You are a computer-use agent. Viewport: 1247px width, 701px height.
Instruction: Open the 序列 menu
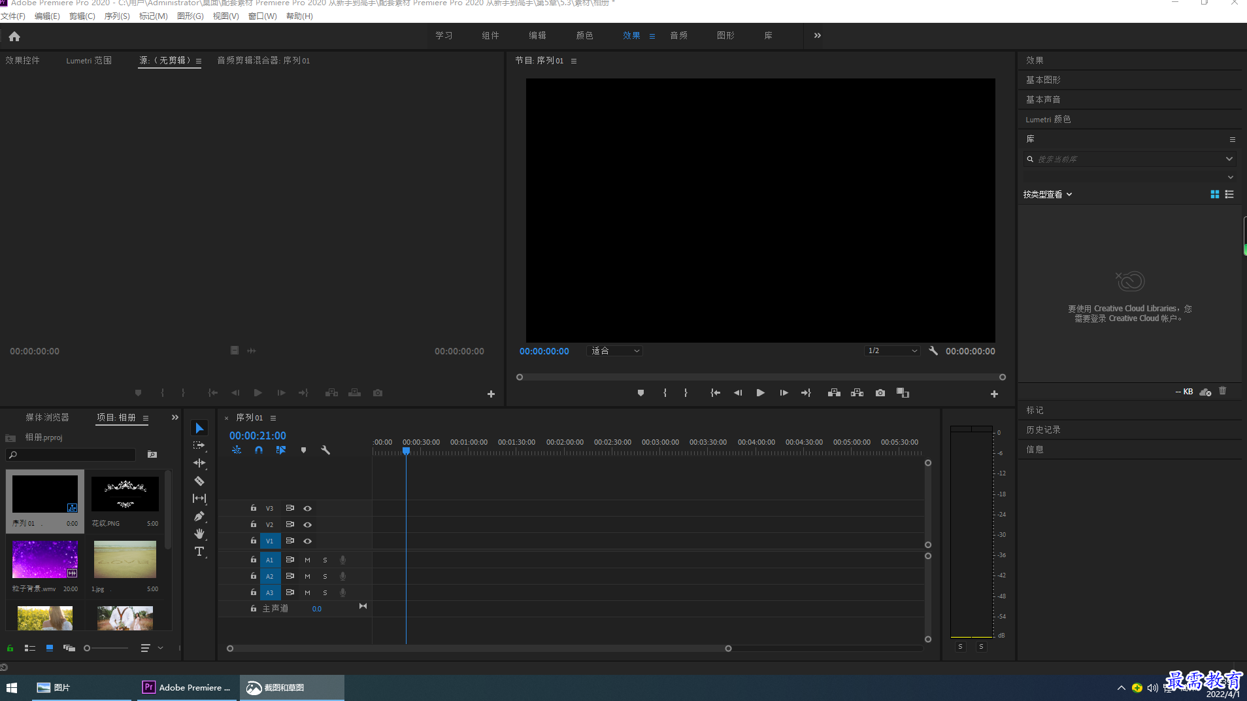117,16
